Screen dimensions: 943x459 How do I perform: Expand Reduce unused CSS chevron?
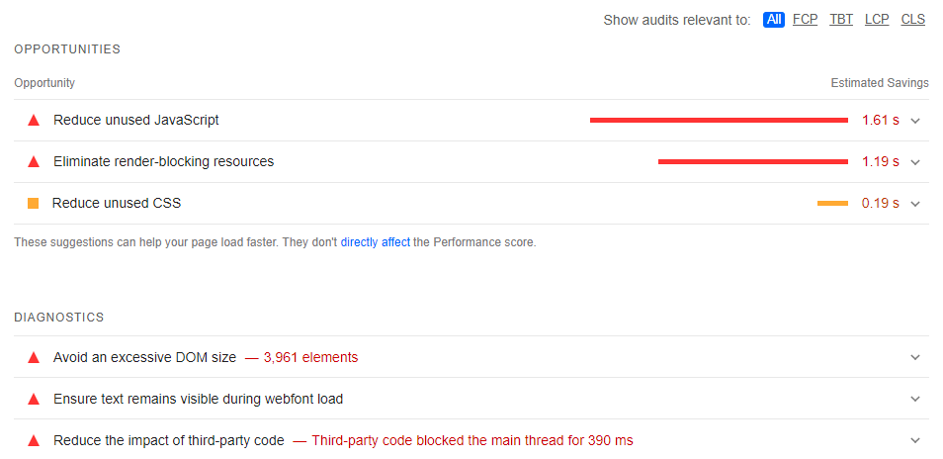point(915,204)
